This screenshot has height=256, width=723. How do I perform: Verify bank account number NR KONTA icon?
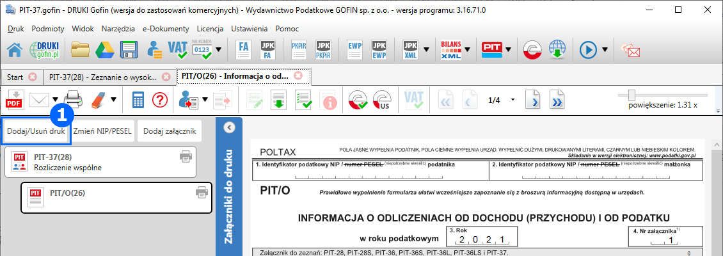(x=202, y=49)
